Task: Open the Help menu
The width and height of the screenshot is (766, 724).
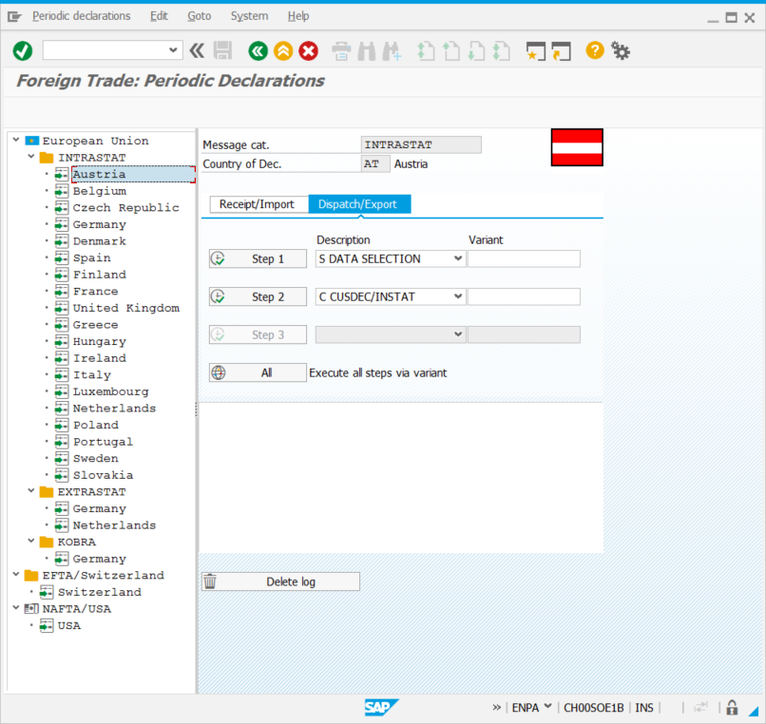Action: pos(298,16)
